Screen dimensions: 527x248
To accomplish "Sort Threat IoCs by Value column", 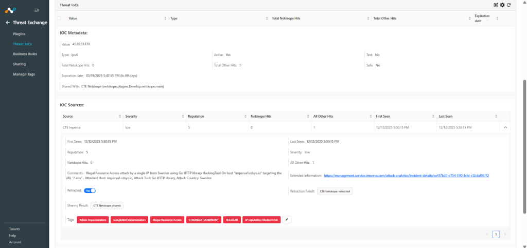I will (165, 18).
